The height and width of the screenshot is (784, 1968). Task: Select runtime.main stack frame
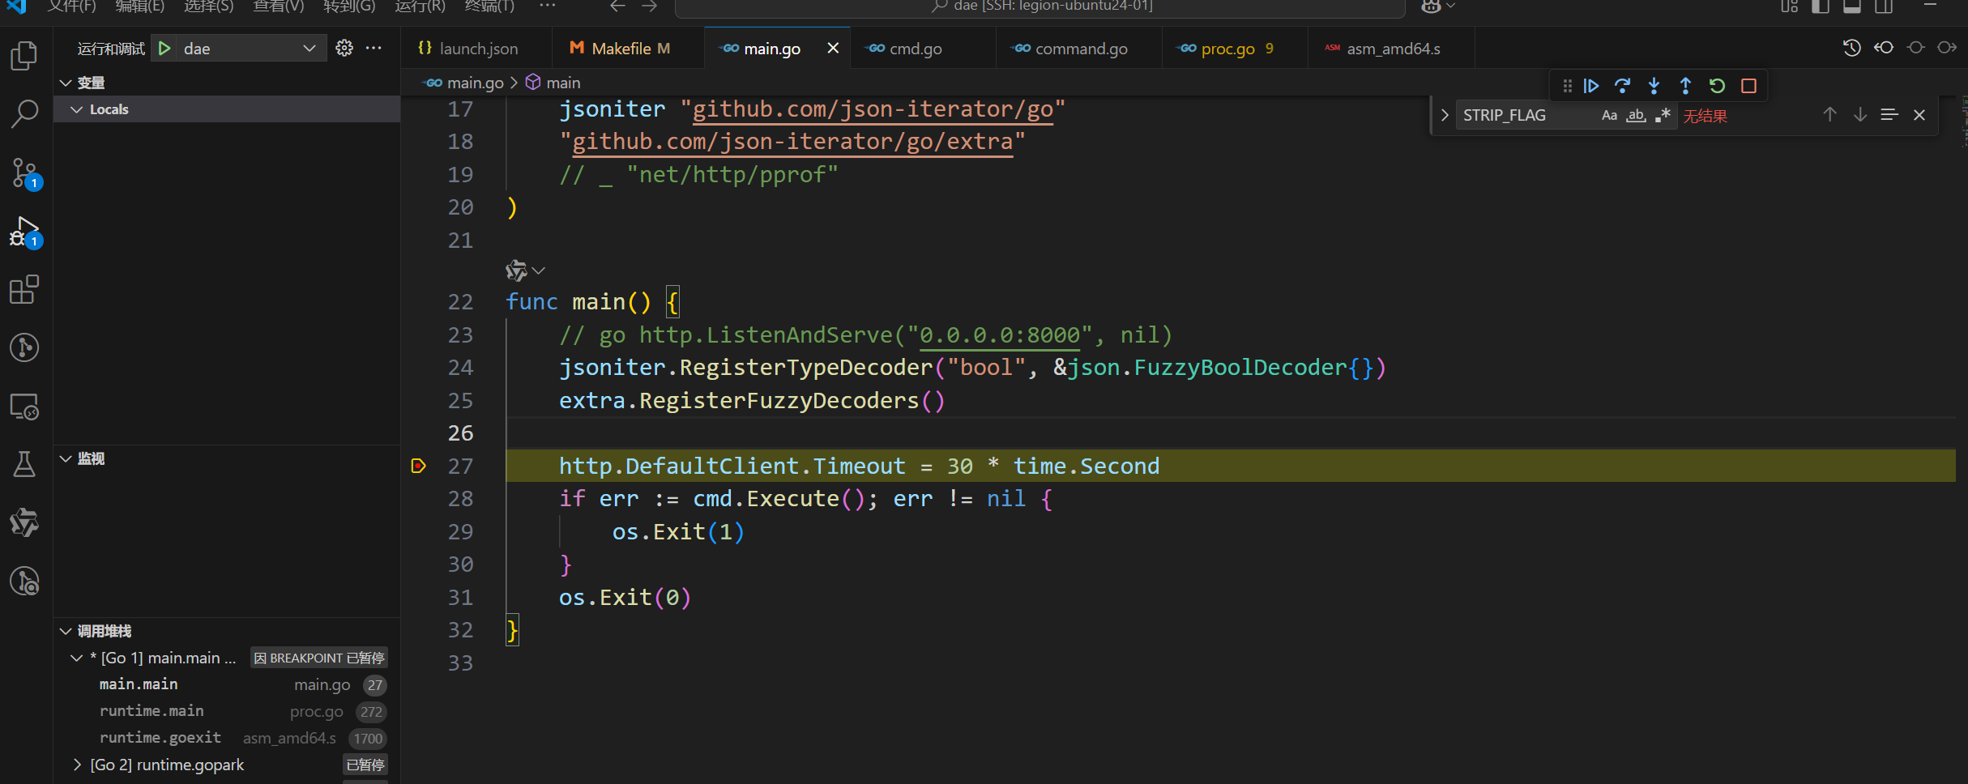coord(152,711)
